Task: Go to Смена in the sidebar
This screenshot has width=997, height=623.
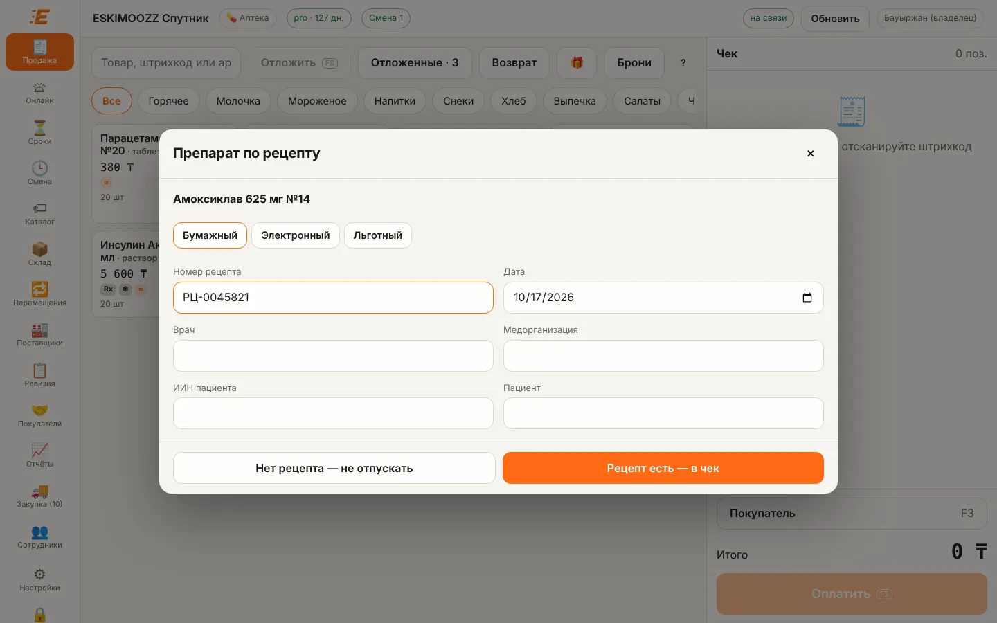Action: (x=39, y=173)
